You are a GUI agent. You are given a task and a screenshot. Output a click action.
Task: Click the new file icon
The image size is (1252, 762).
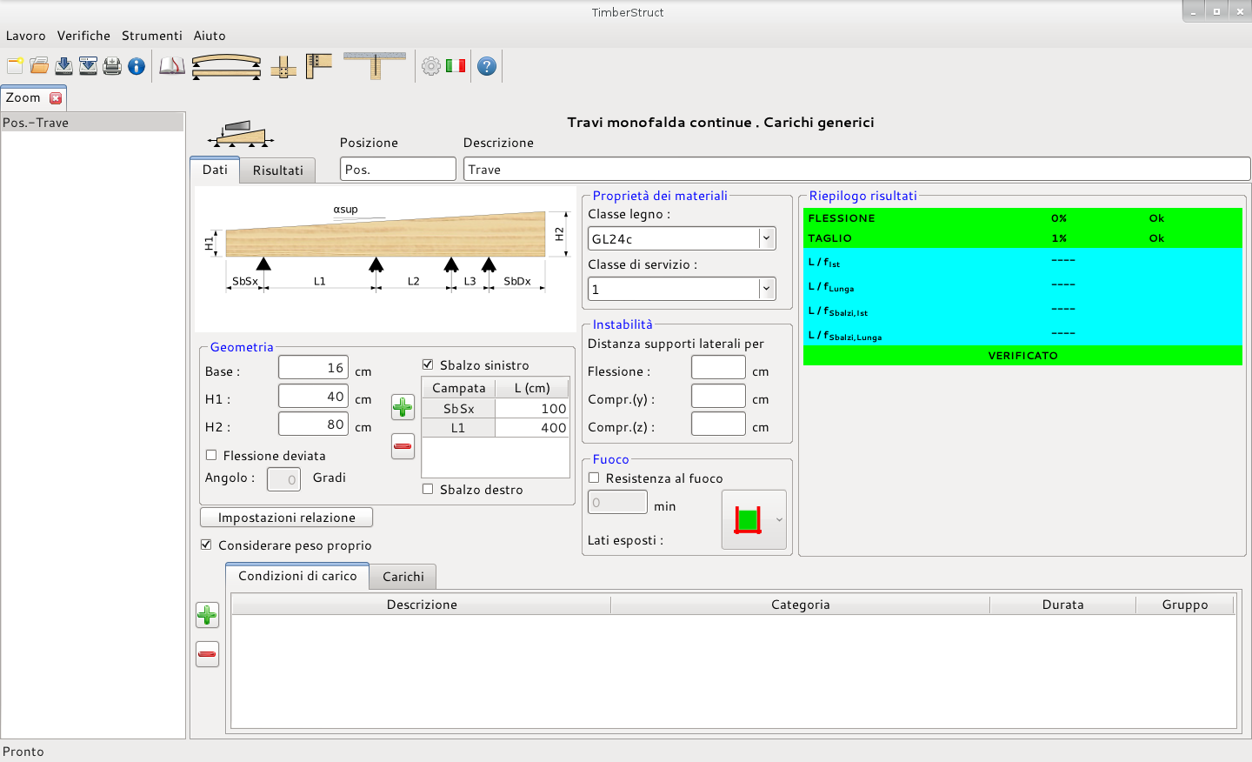click(15, 66)
